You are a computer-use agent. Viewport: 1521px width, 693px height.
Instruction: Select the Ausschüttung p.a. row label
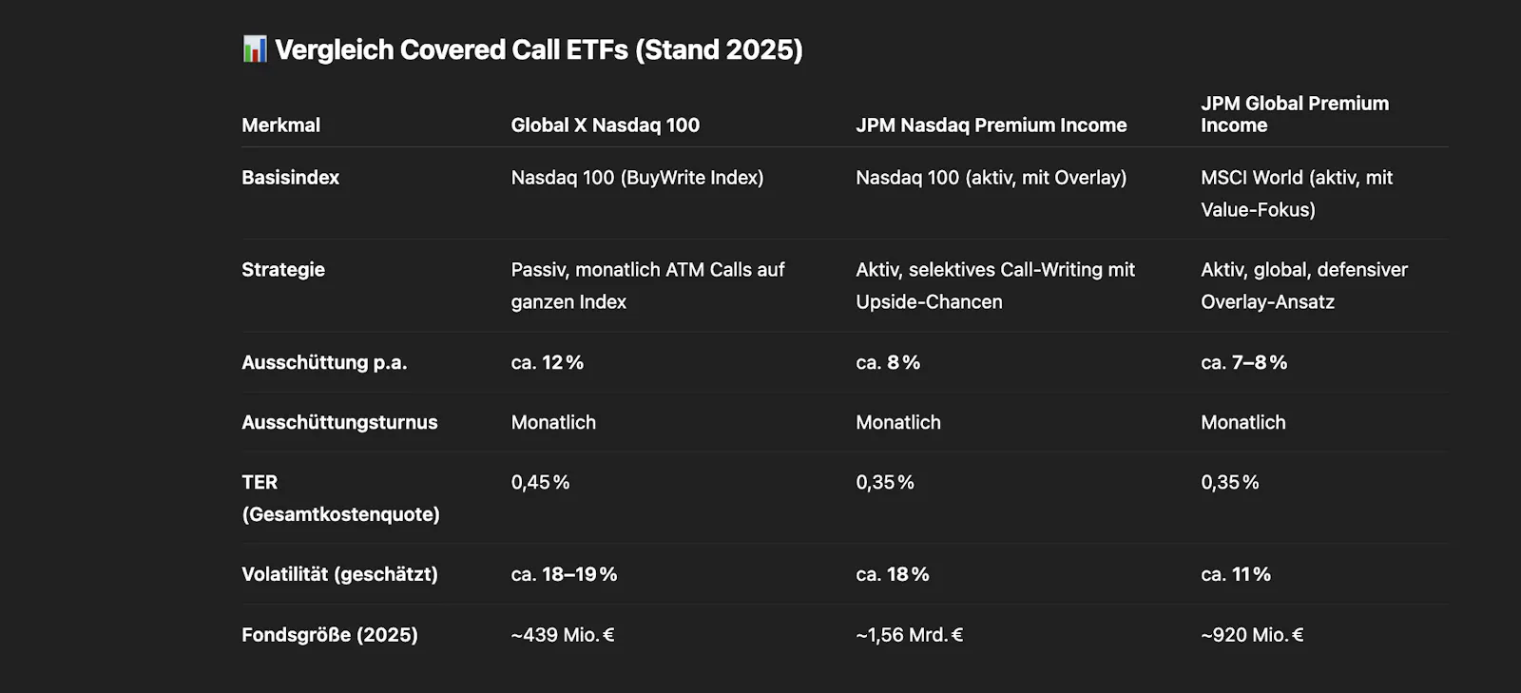(324, 362)
